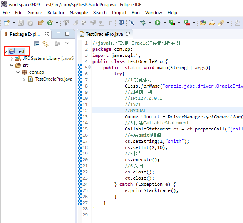Open the Navigate menu

pyautogui.click(x=79, y=13)
